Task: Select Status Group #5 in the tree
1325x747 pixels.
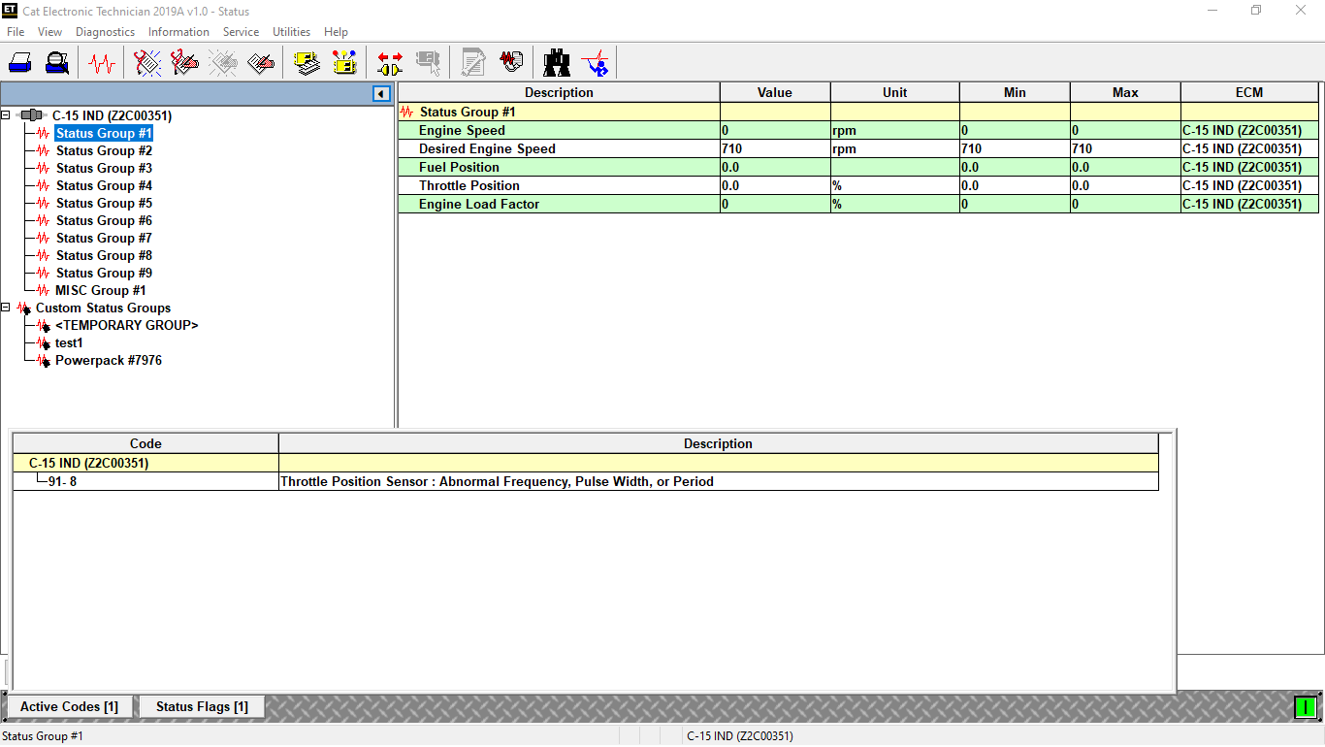Action: click(x=104, y=203)
